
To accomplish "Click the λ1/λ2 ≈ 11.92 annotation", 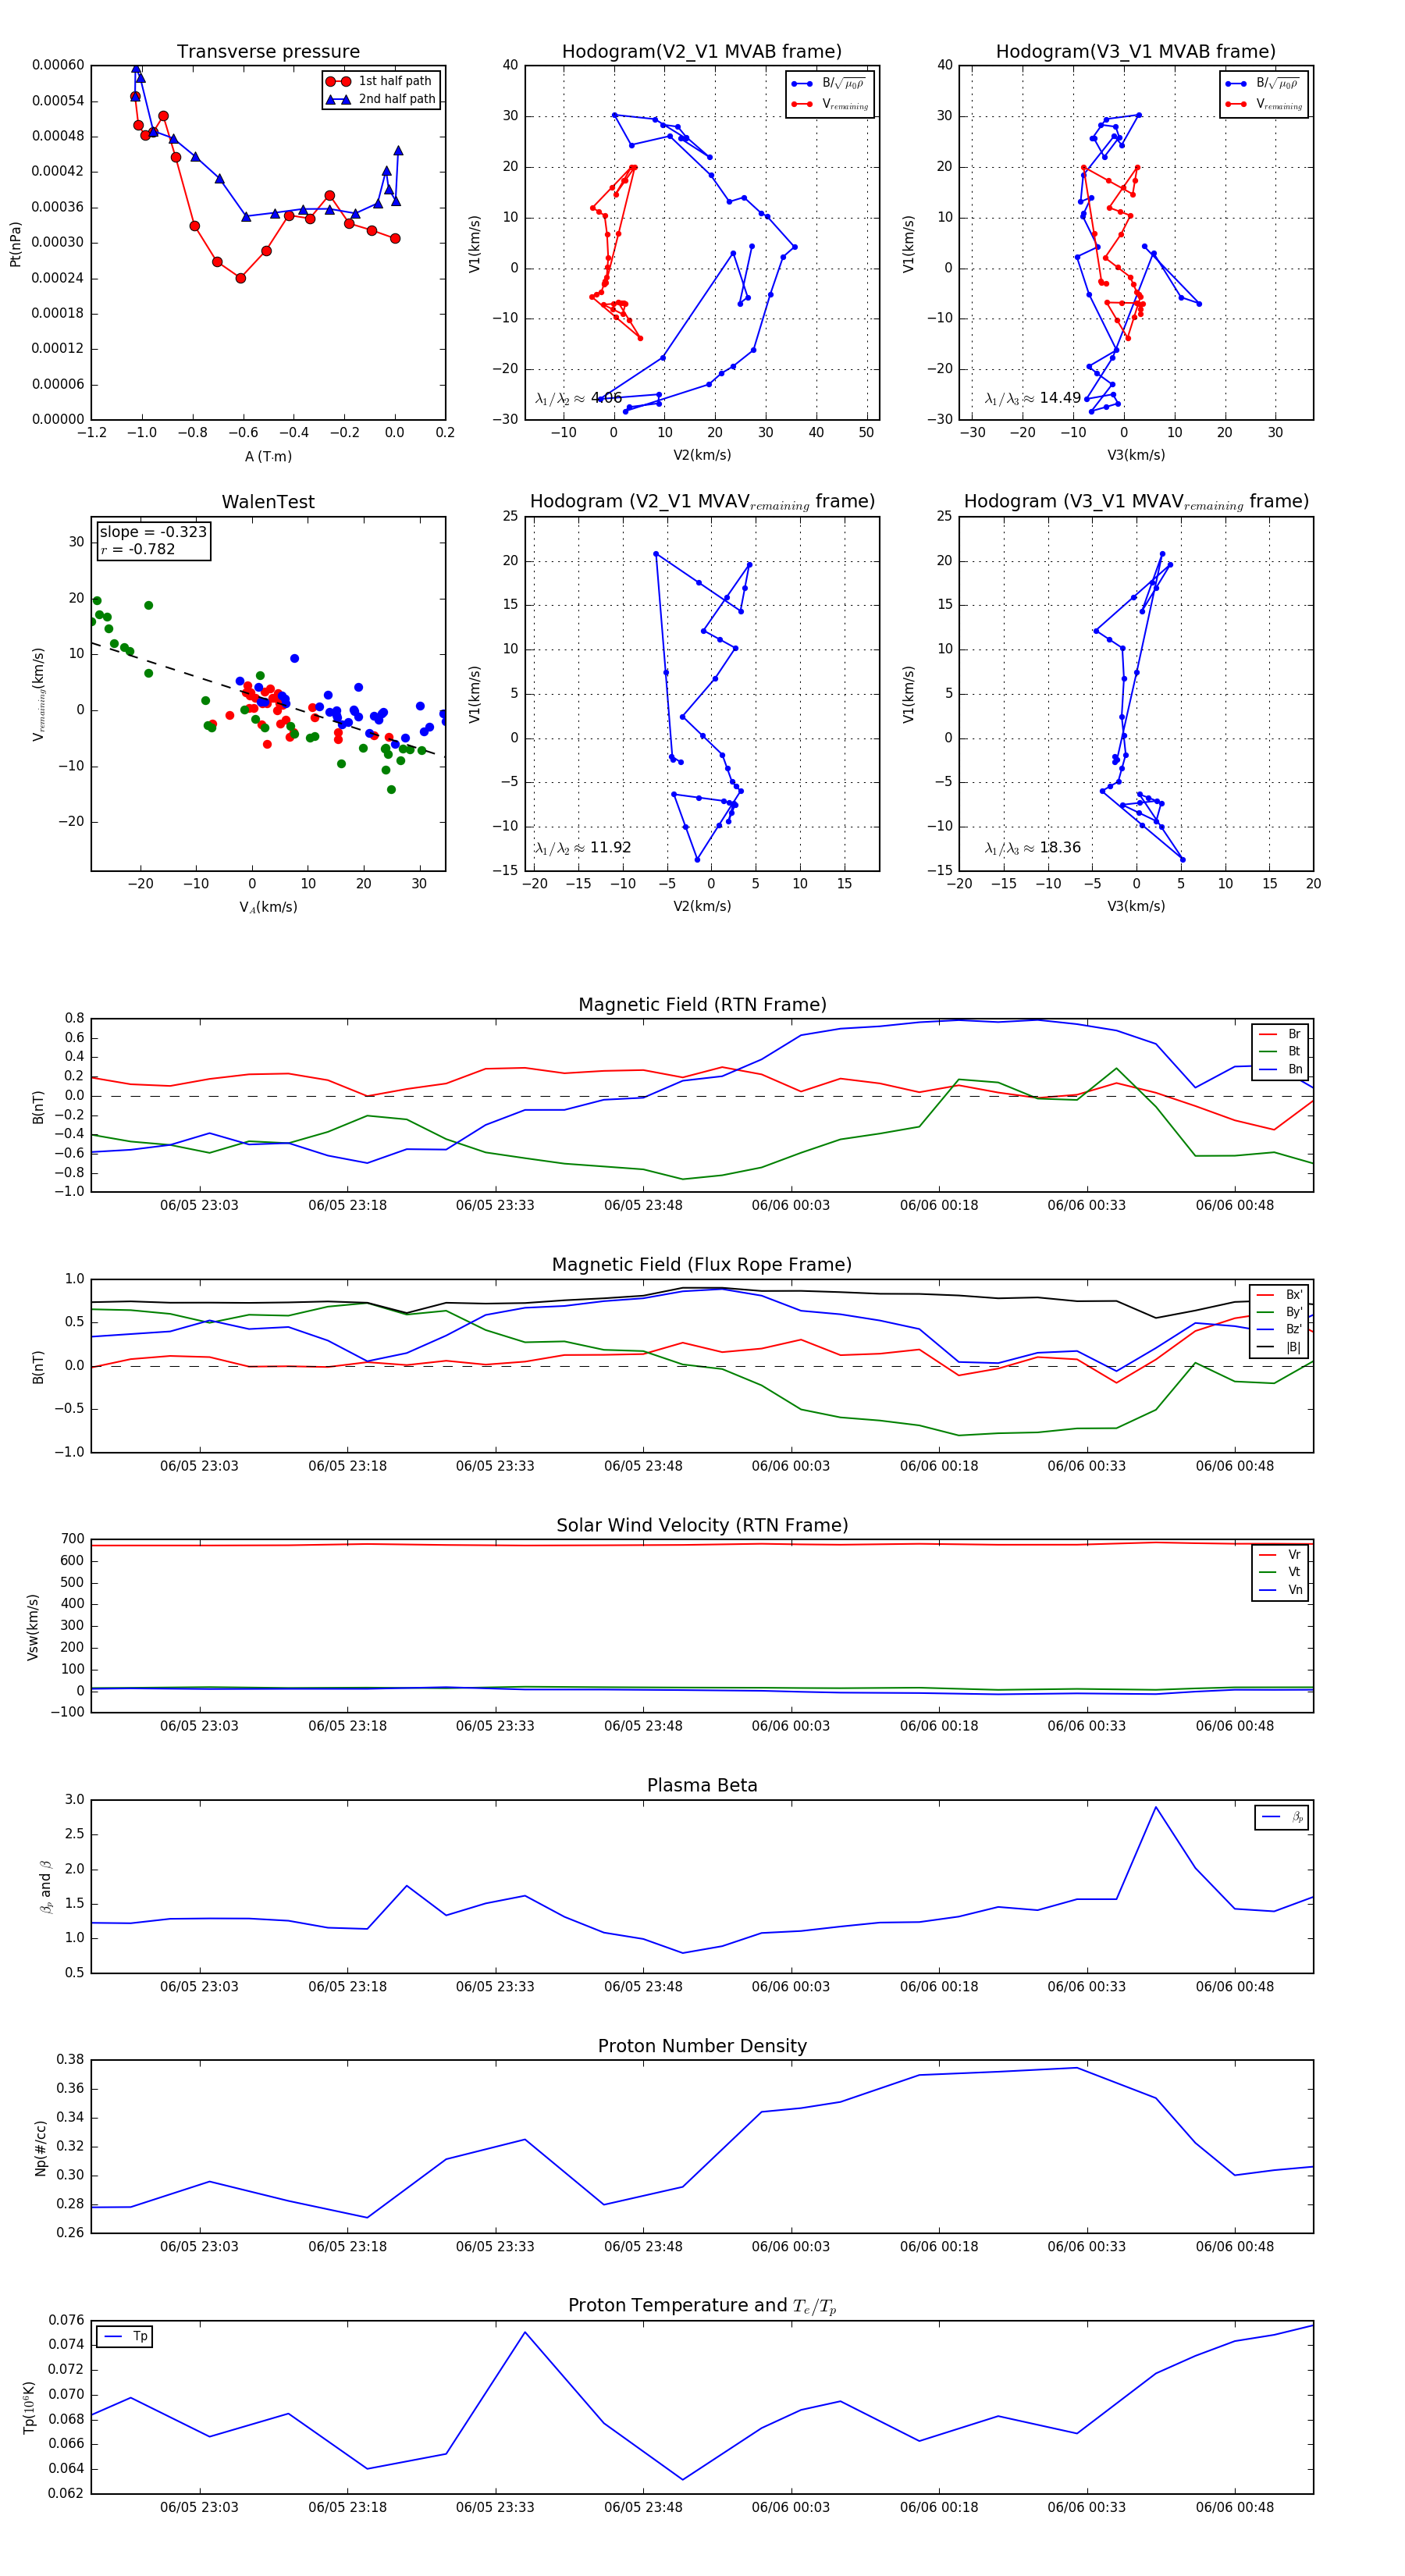I will coord(582,848).
